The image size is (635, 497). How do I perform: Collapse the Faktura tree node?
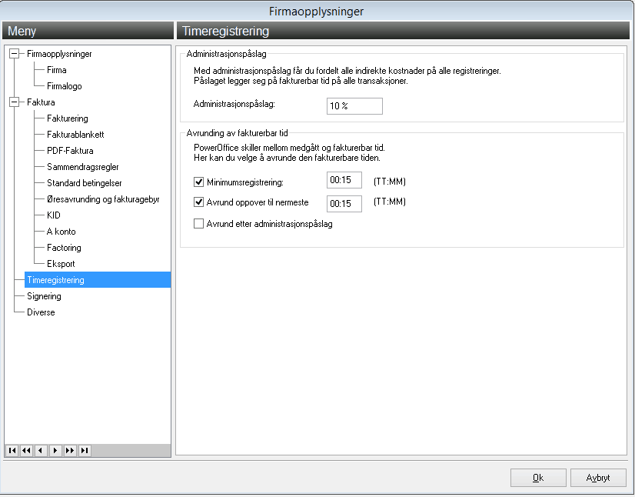click(x=14, y=102)
